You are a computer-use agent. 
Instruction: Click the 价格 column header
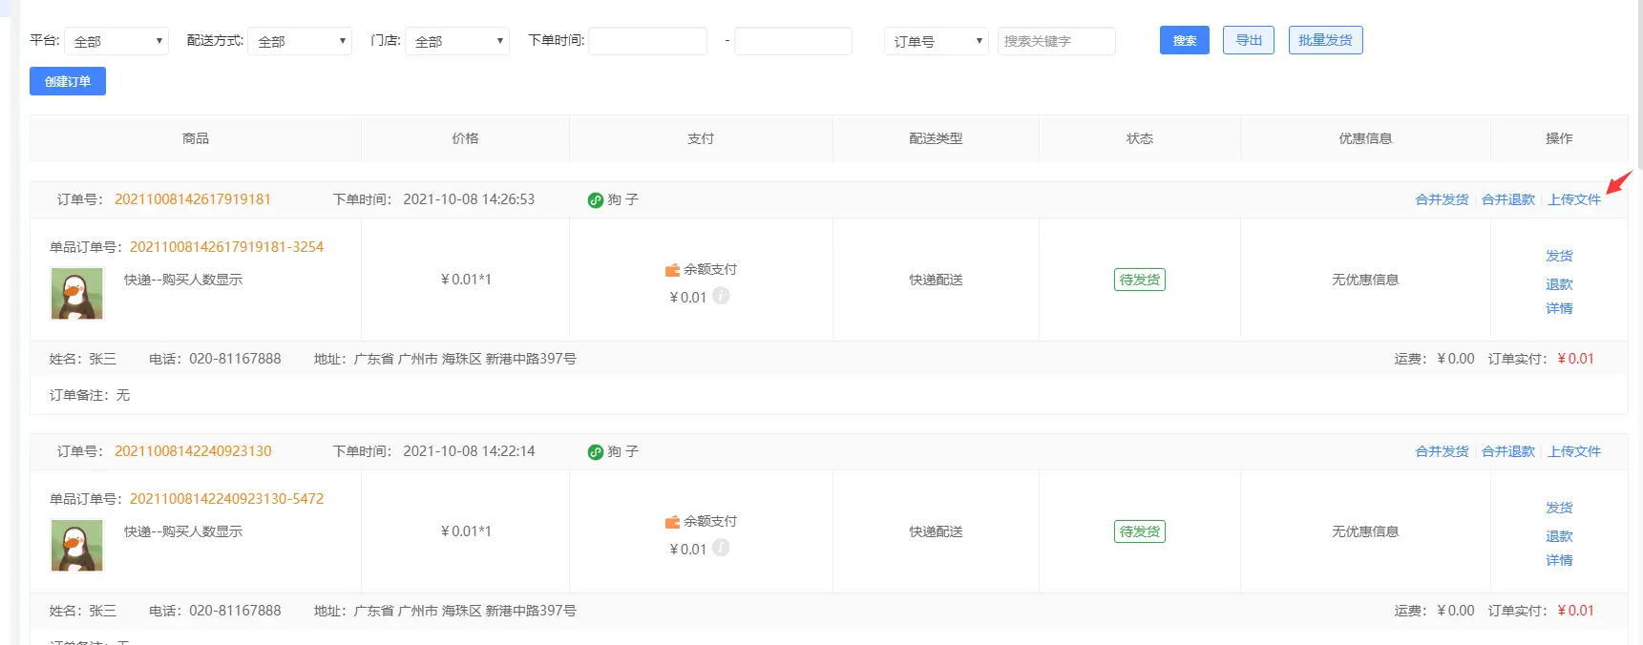465,138
